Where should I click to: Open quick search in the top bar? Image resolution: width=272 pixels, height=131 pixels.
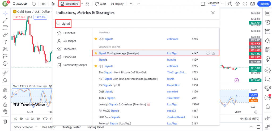[230, 4]
